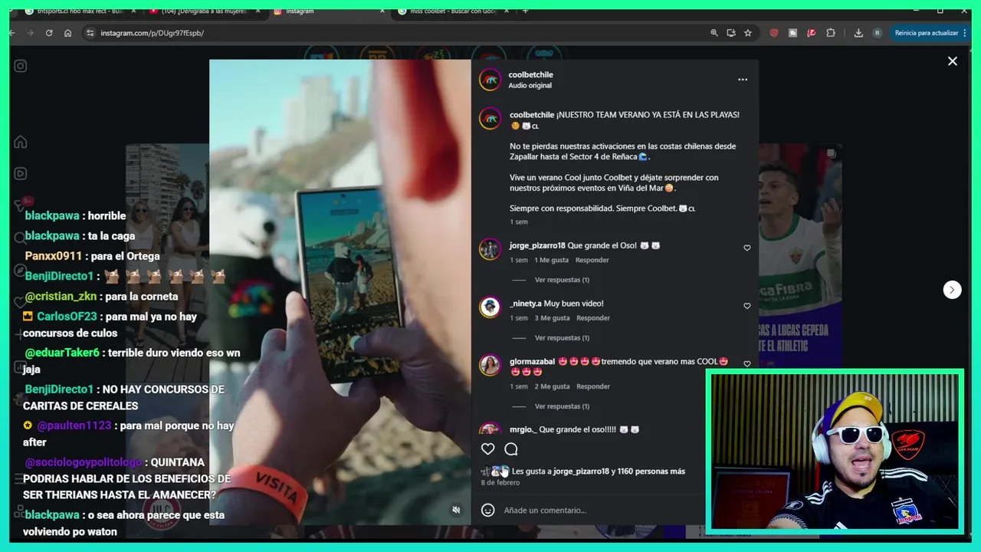Reply to jorge_pizarro18's comment
This screenshot has height=552, width=981.
(x=592, y=260)
